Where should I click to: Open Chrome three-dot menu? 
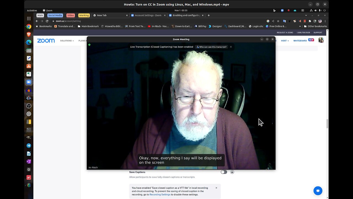pos(325,21)
